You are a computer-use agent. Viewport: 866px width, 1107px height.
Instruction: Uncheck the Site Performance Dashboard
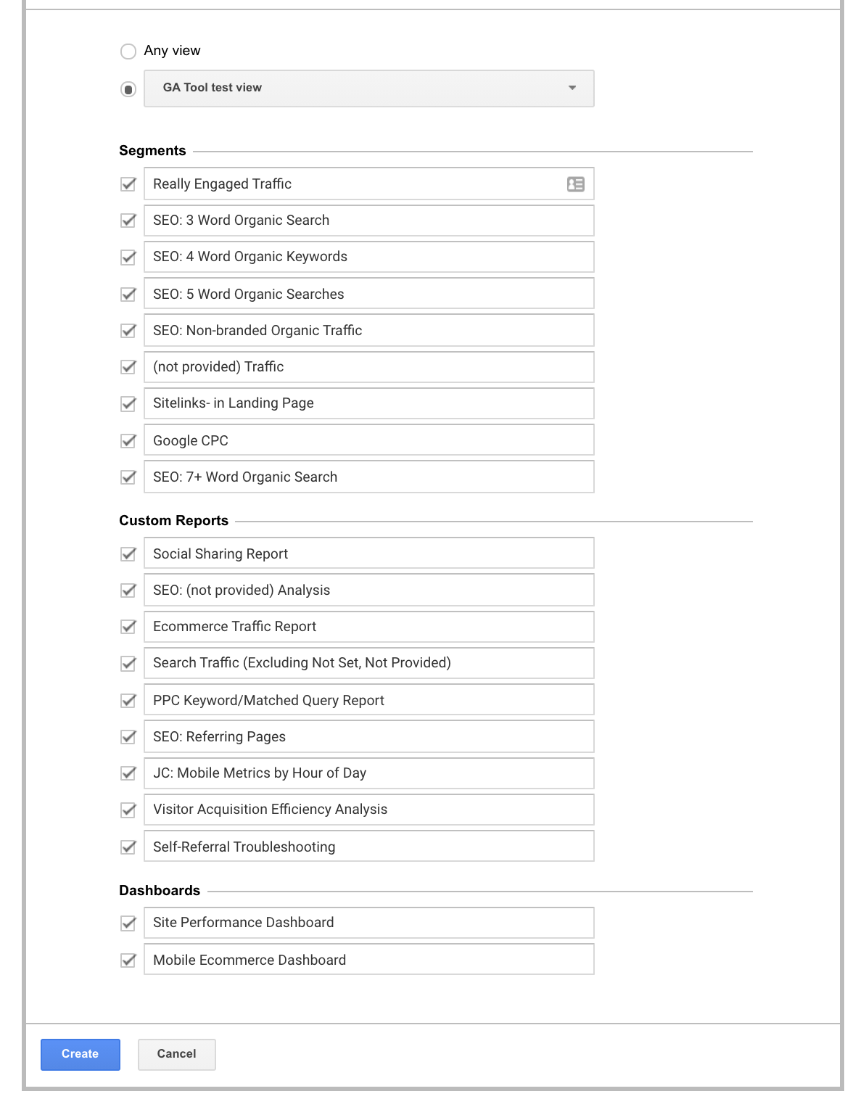click(128, 923)
